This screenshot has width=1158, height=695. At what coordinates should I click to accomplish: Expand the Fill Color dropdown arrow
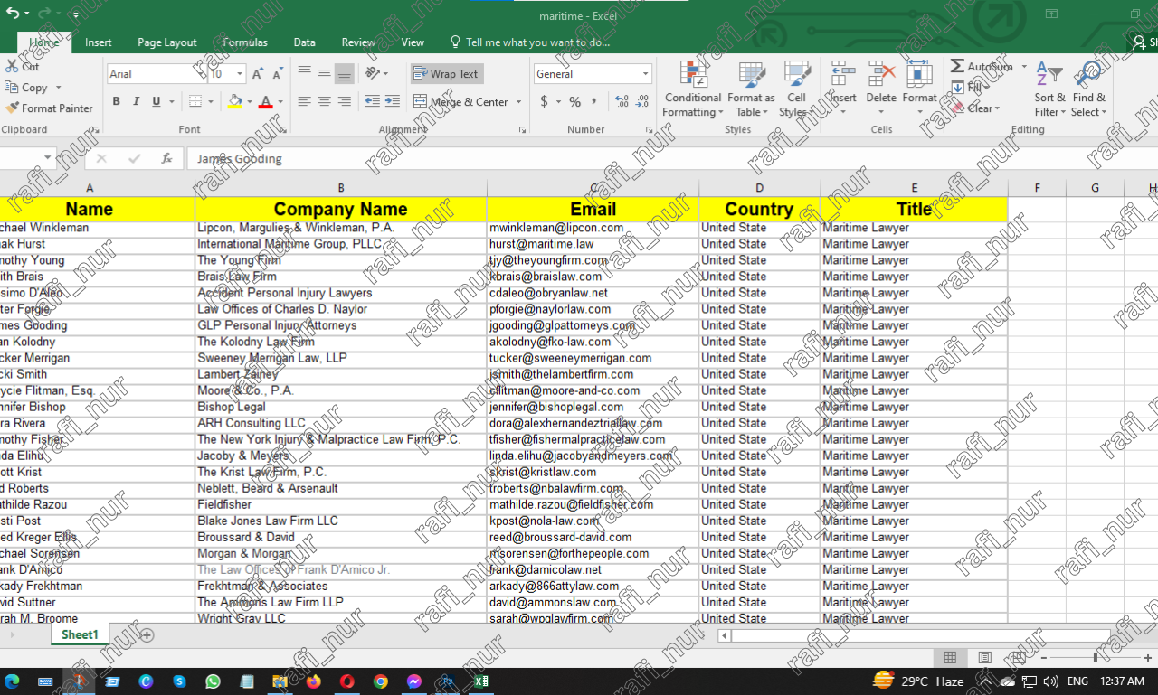click(x=249, y=101)
